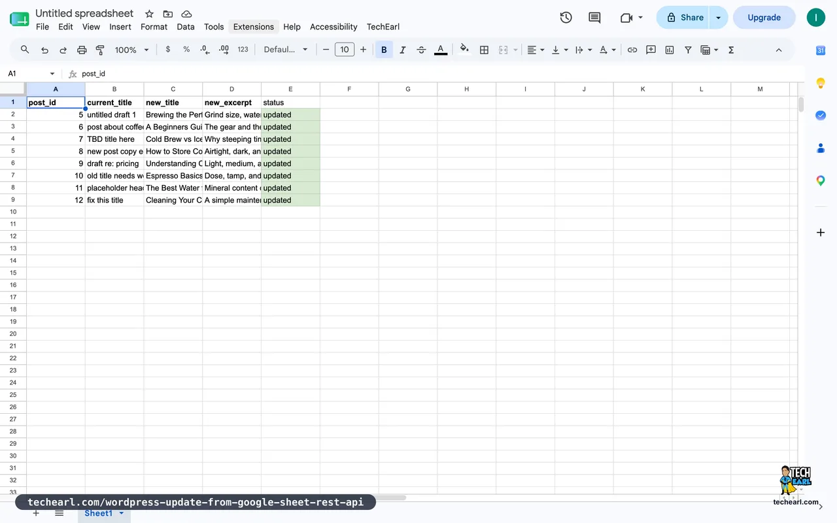Open the fill color picker
Viewport: 837px width, 523px height.
coord(464,50)
